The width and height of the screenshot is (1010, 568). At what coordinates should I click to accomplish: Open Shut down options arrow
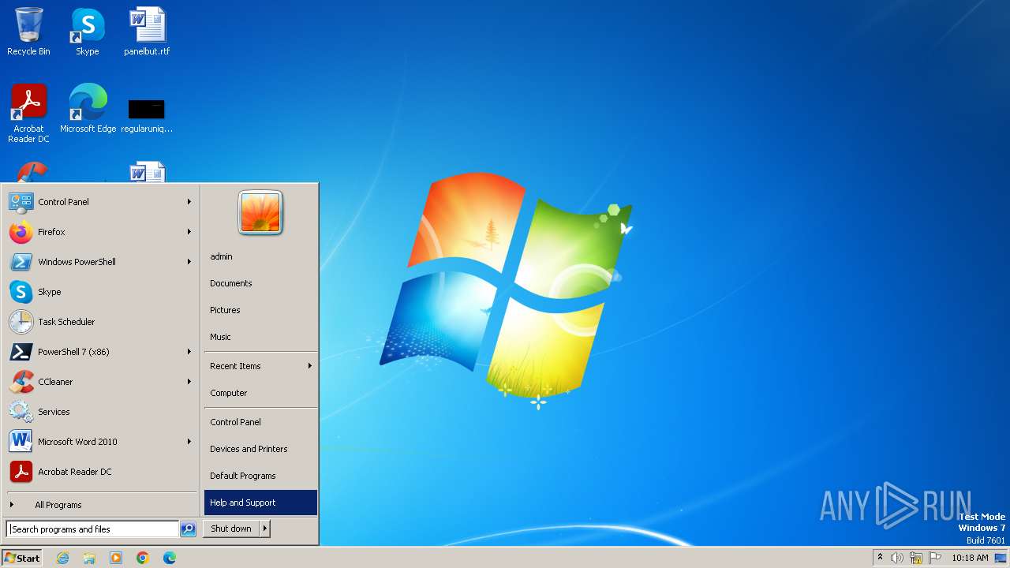[265, 529]
